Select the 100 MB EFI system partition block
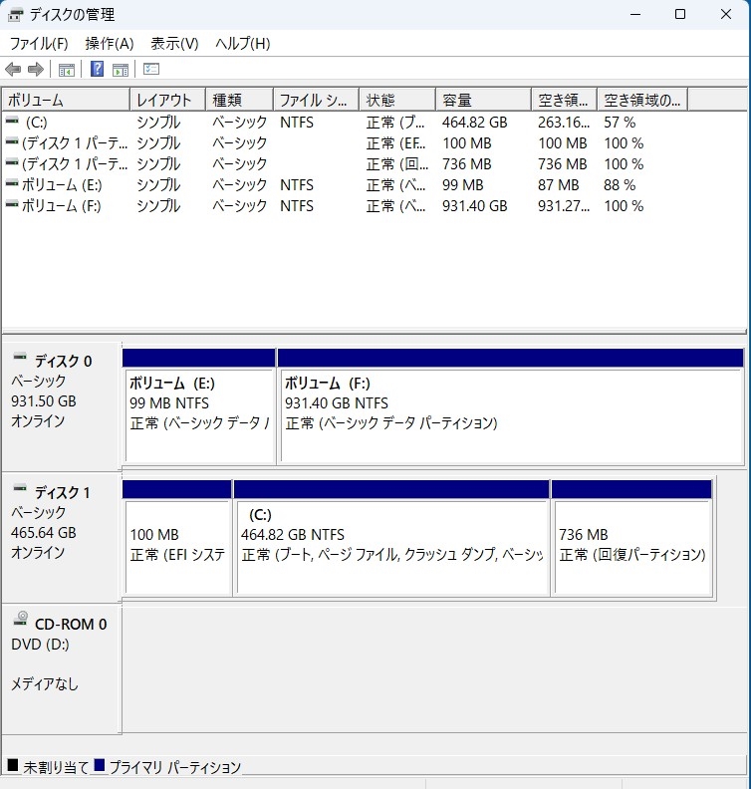 [x=177, y=537]
